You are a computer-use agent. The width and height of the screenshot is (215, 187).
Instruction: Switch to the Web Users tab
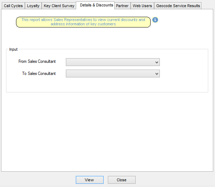click(x=142, y=6)
